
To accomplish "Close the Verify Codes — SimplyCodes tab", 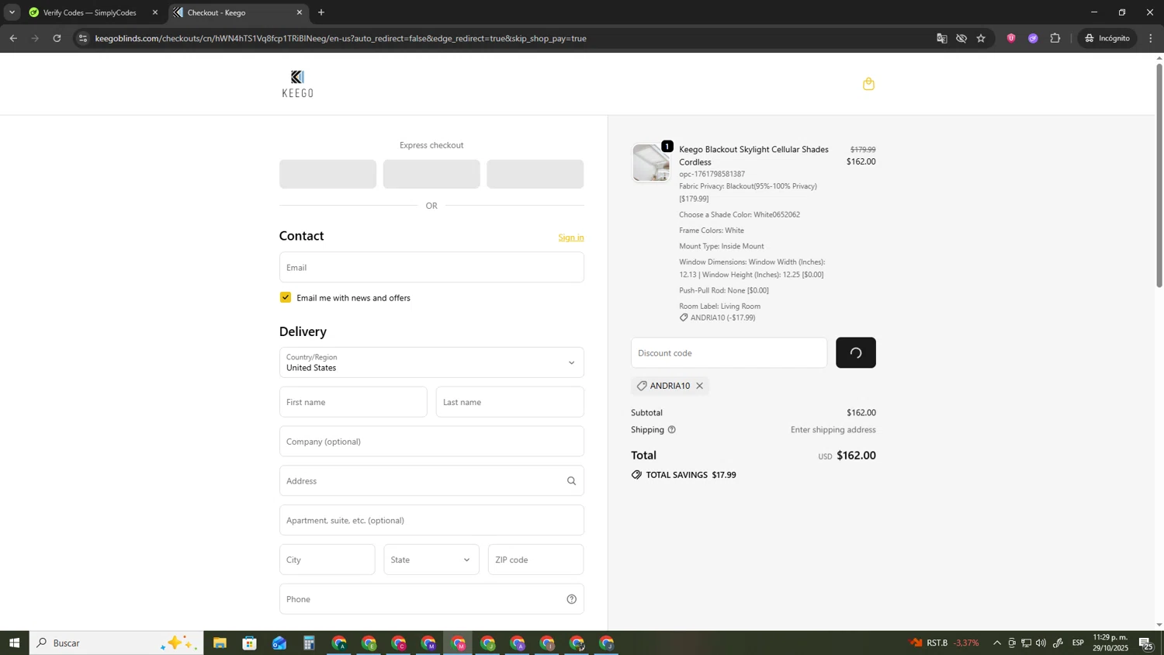I will click(155, 12).
